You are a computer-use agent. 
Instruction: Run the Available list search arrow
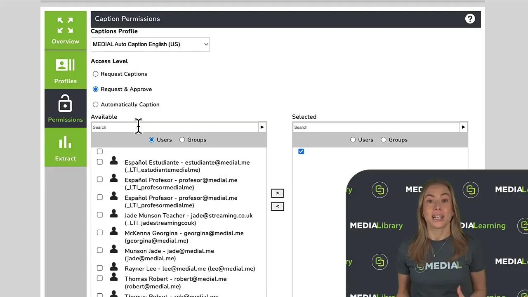262,127
